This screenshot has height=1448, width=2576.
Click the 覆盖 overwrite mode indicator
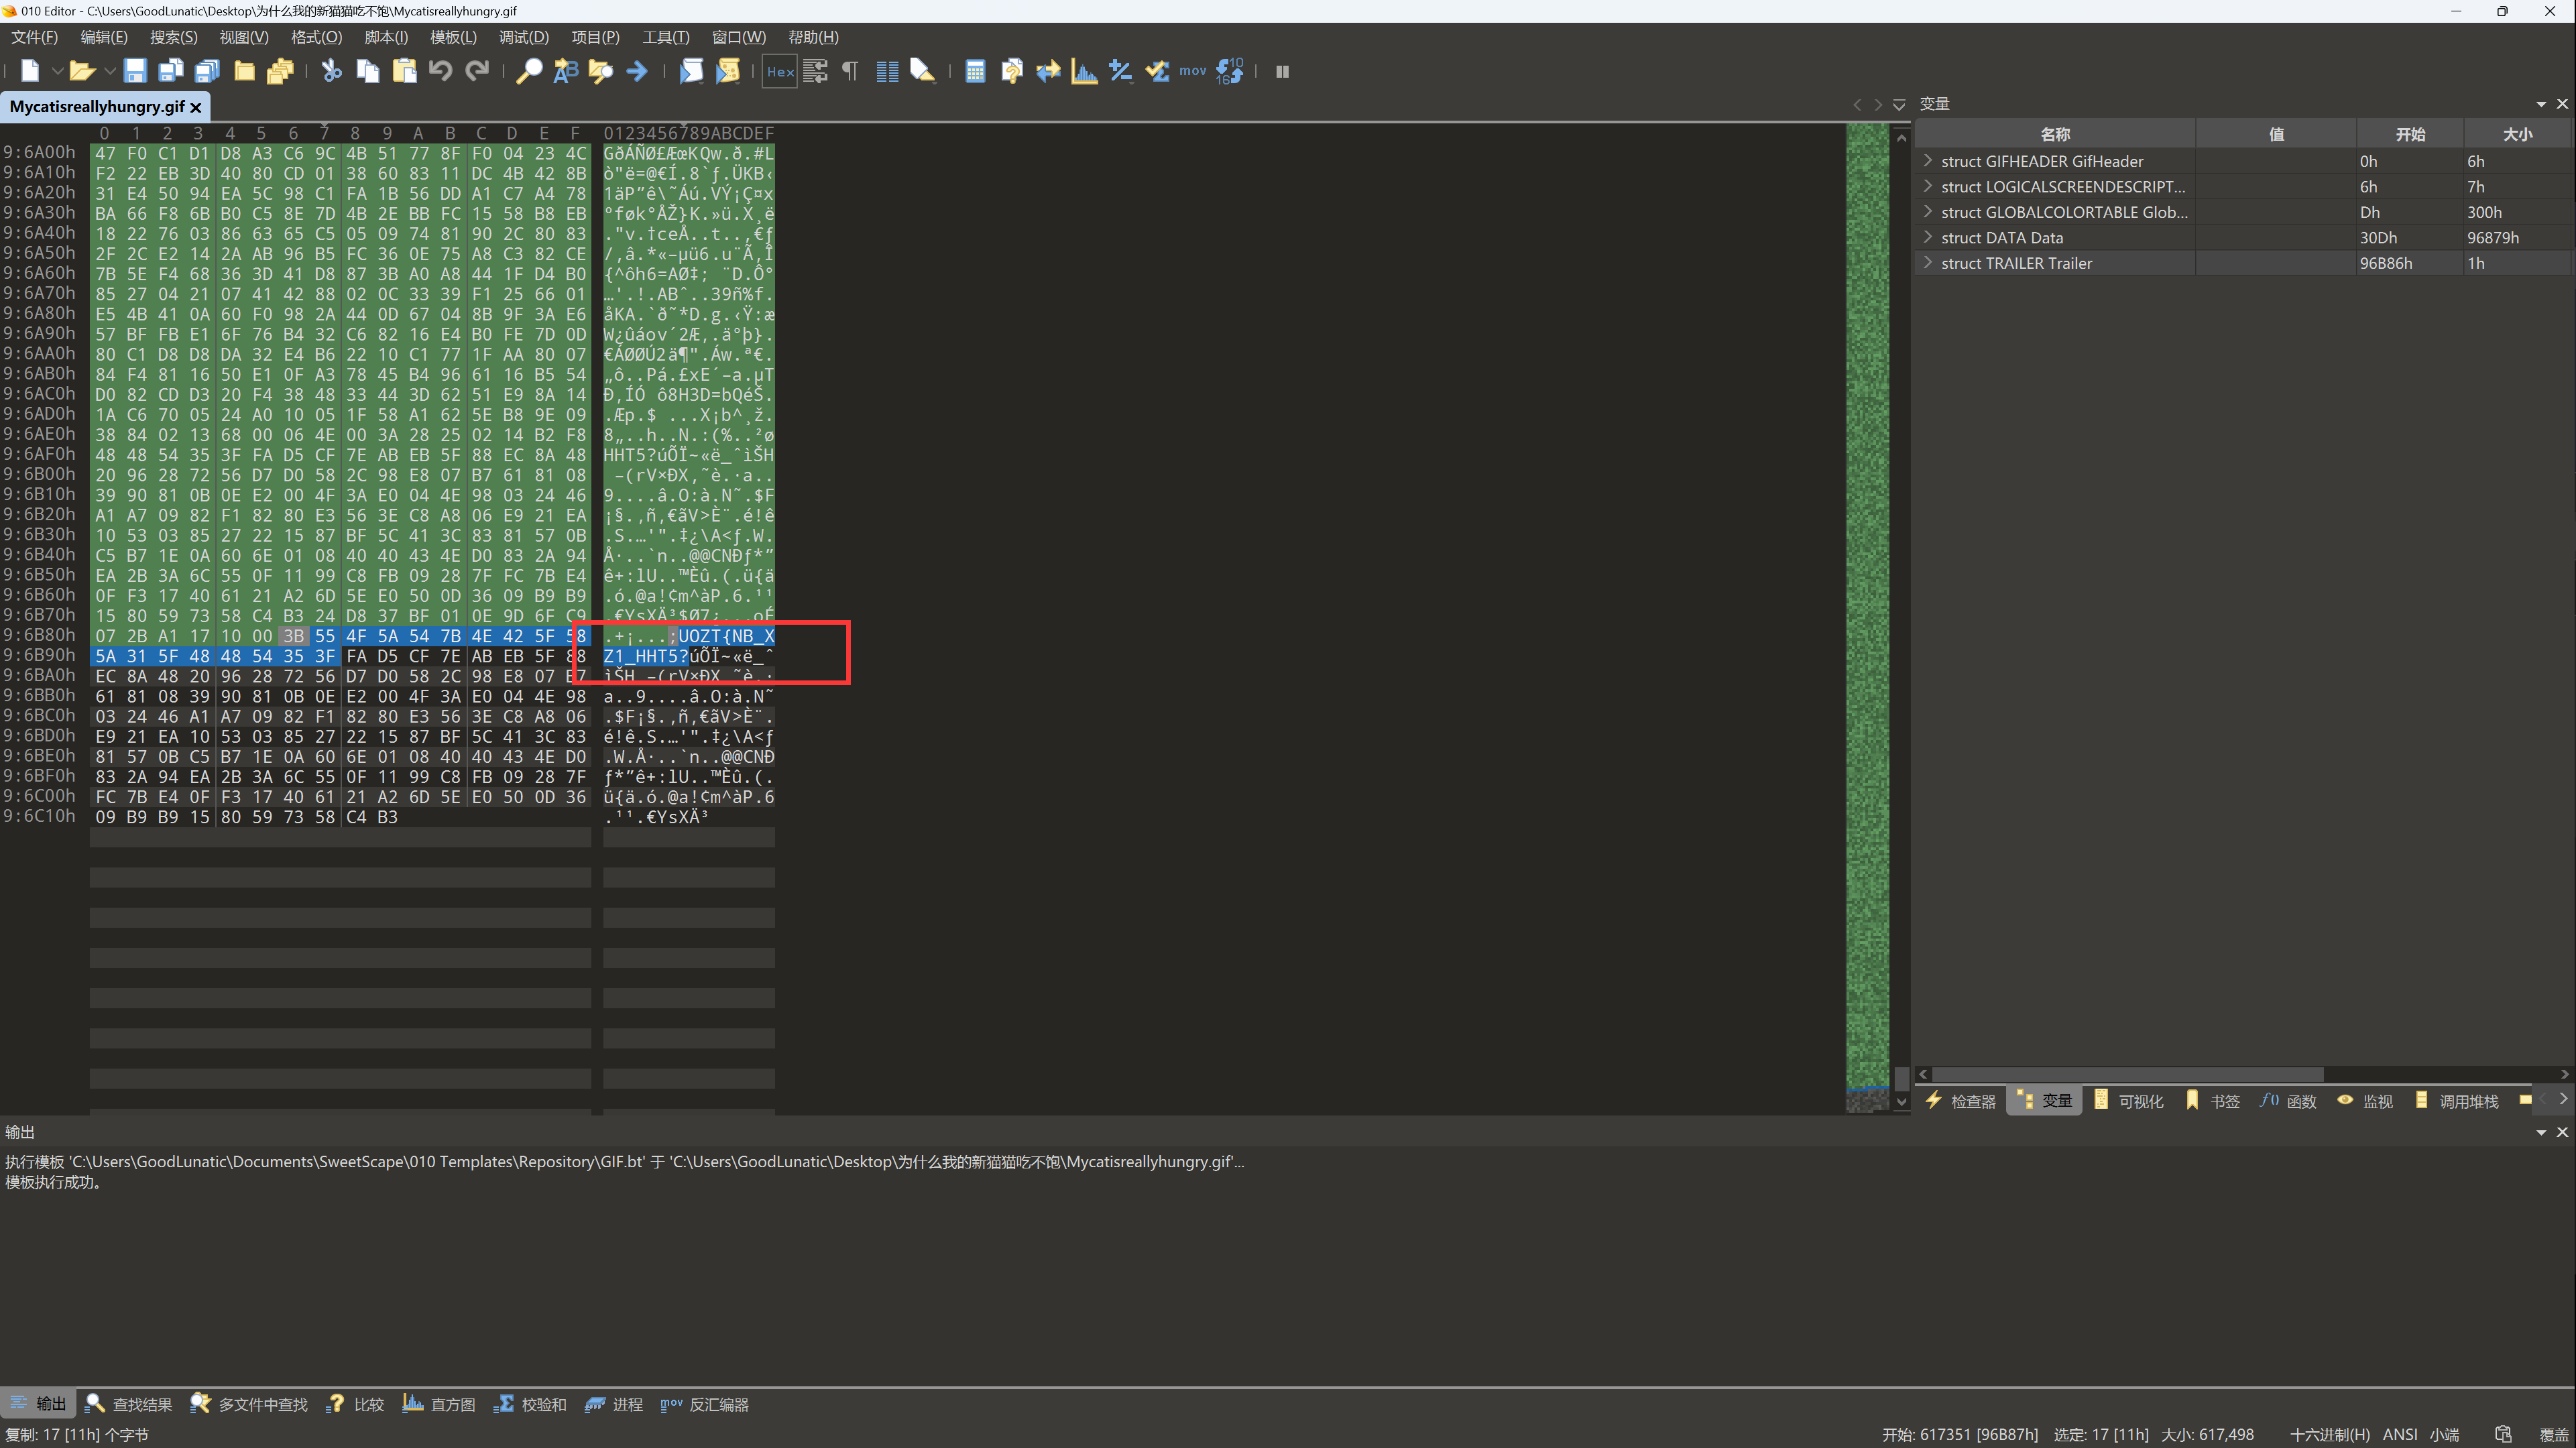[x=2553, y=1434]
